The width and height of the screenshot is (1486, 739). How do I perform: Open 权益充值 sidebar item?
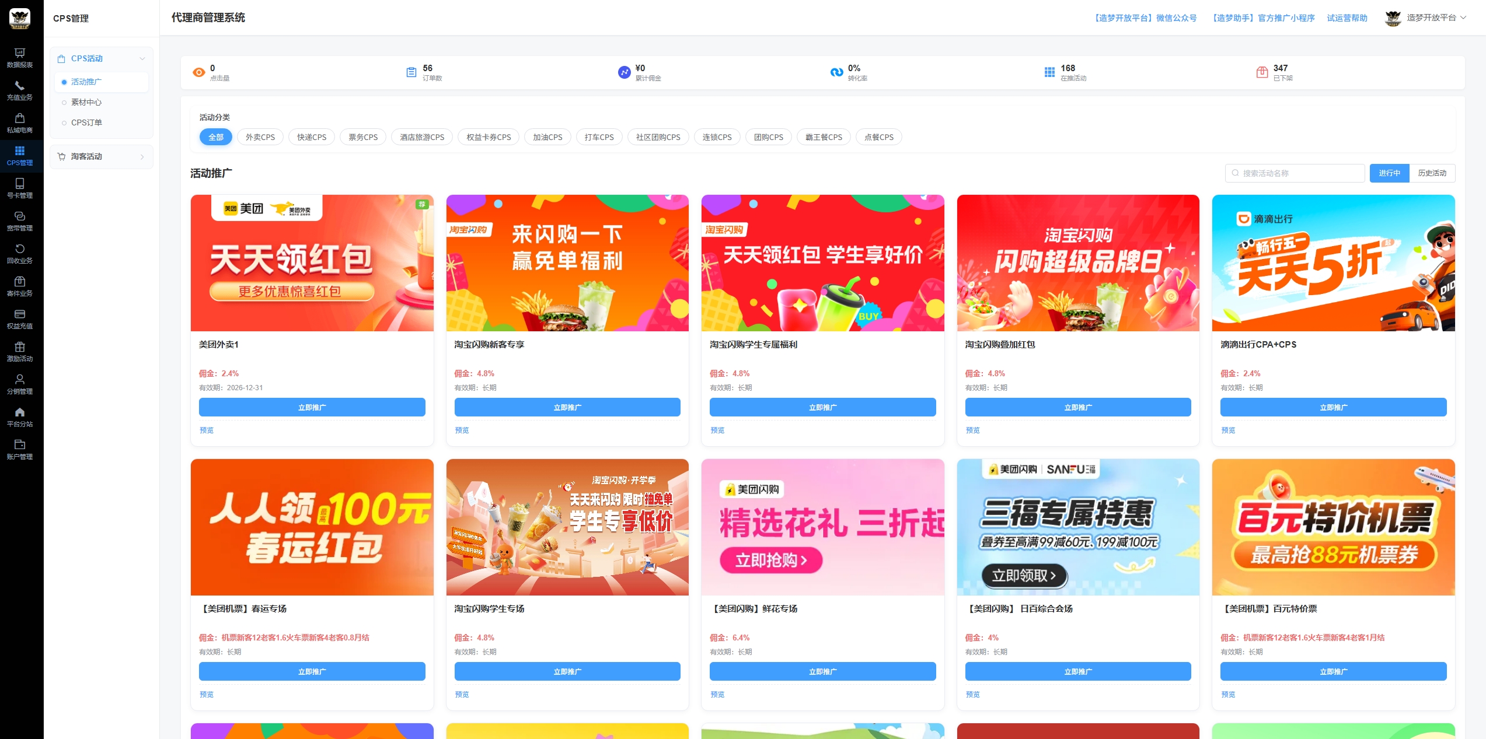click(20, 319)
